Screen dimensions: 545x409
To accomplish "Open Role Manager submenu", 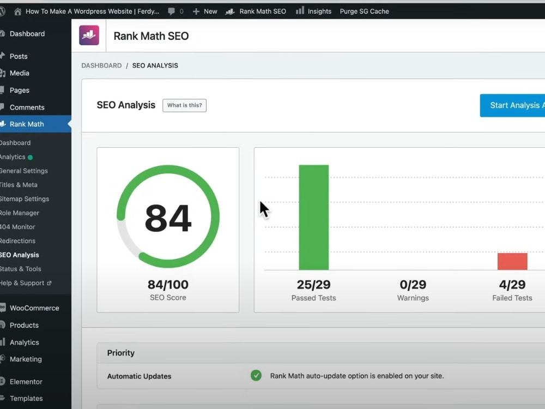I will [x=20, y=213].
